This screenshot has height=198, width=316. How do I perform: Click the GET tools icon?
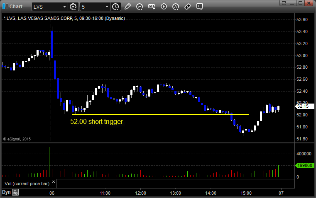click(152, 7)
